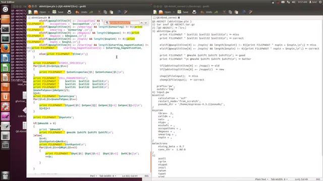This screenshot has height=181, width=323.
Task: Close the abinit2pw.plx tab
Action: (x=49, y=18)
